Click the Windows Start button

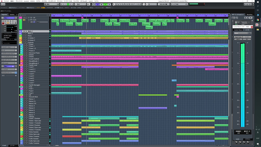258,2
